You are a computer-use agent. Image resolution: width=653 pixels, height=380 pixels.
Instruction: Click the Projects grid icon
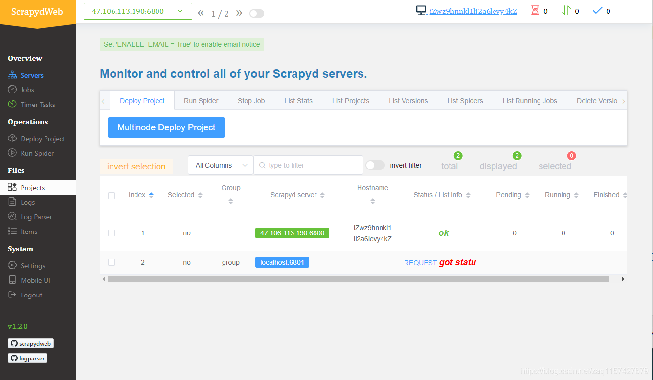(x=12, y=188)
